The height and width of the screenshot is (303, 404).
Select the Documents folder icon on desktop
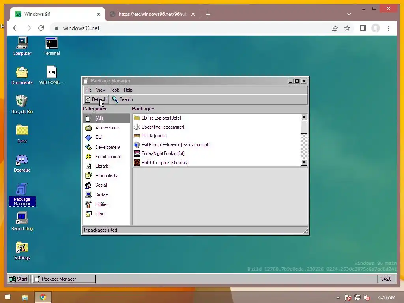22,75
